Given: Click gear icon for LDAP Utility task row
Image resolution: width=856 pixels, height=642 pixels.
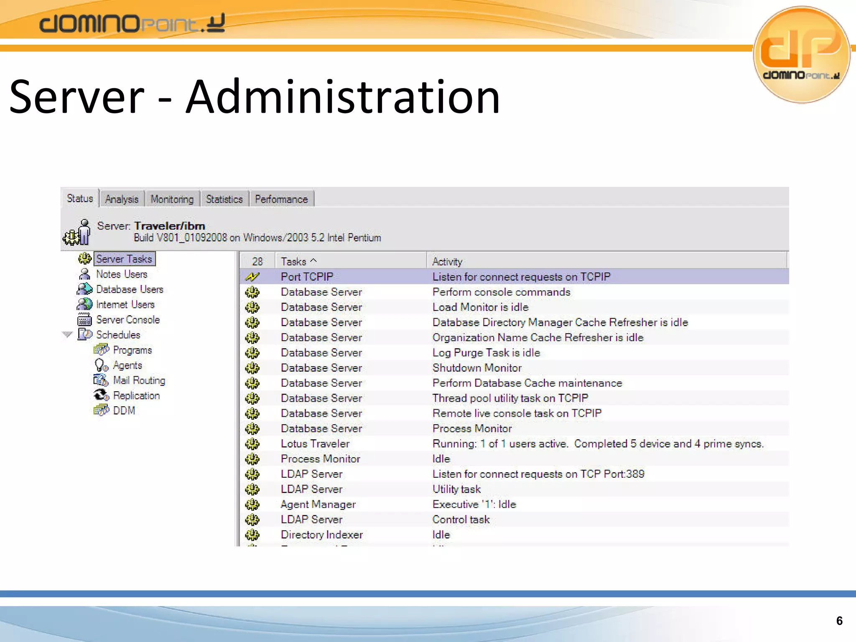Looking at the screenshot, I should (252, 489).
